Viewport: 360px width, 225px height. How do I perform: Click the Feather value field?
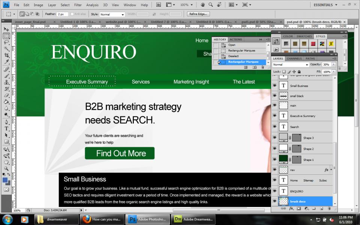pos(63,14)
